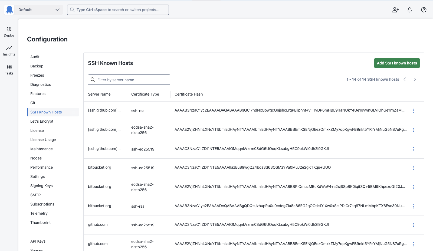Open Freezes configuration page
Viewport: 433px width, 251px height.
point(37,75)
